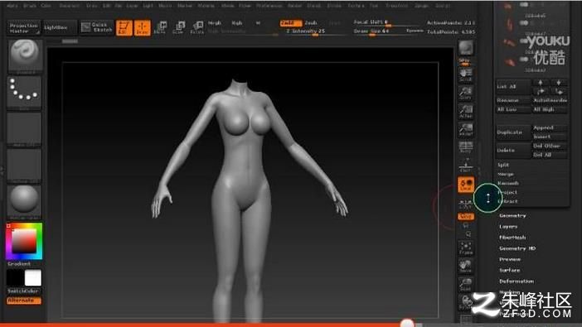Viewport: 582px width, 327px height.
Task: Expand the Remesh section
Action: pyautogui.click(x=507, y=183)
